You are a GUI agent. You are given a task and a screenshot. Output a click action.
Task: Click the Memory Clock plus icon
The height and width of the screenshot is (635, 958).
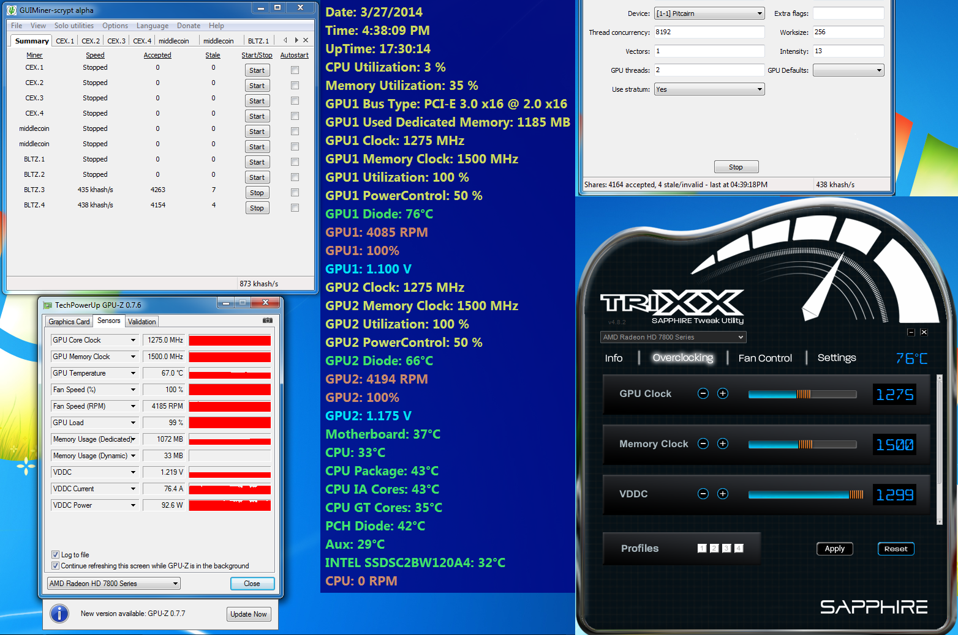click(x=723, y=444)
